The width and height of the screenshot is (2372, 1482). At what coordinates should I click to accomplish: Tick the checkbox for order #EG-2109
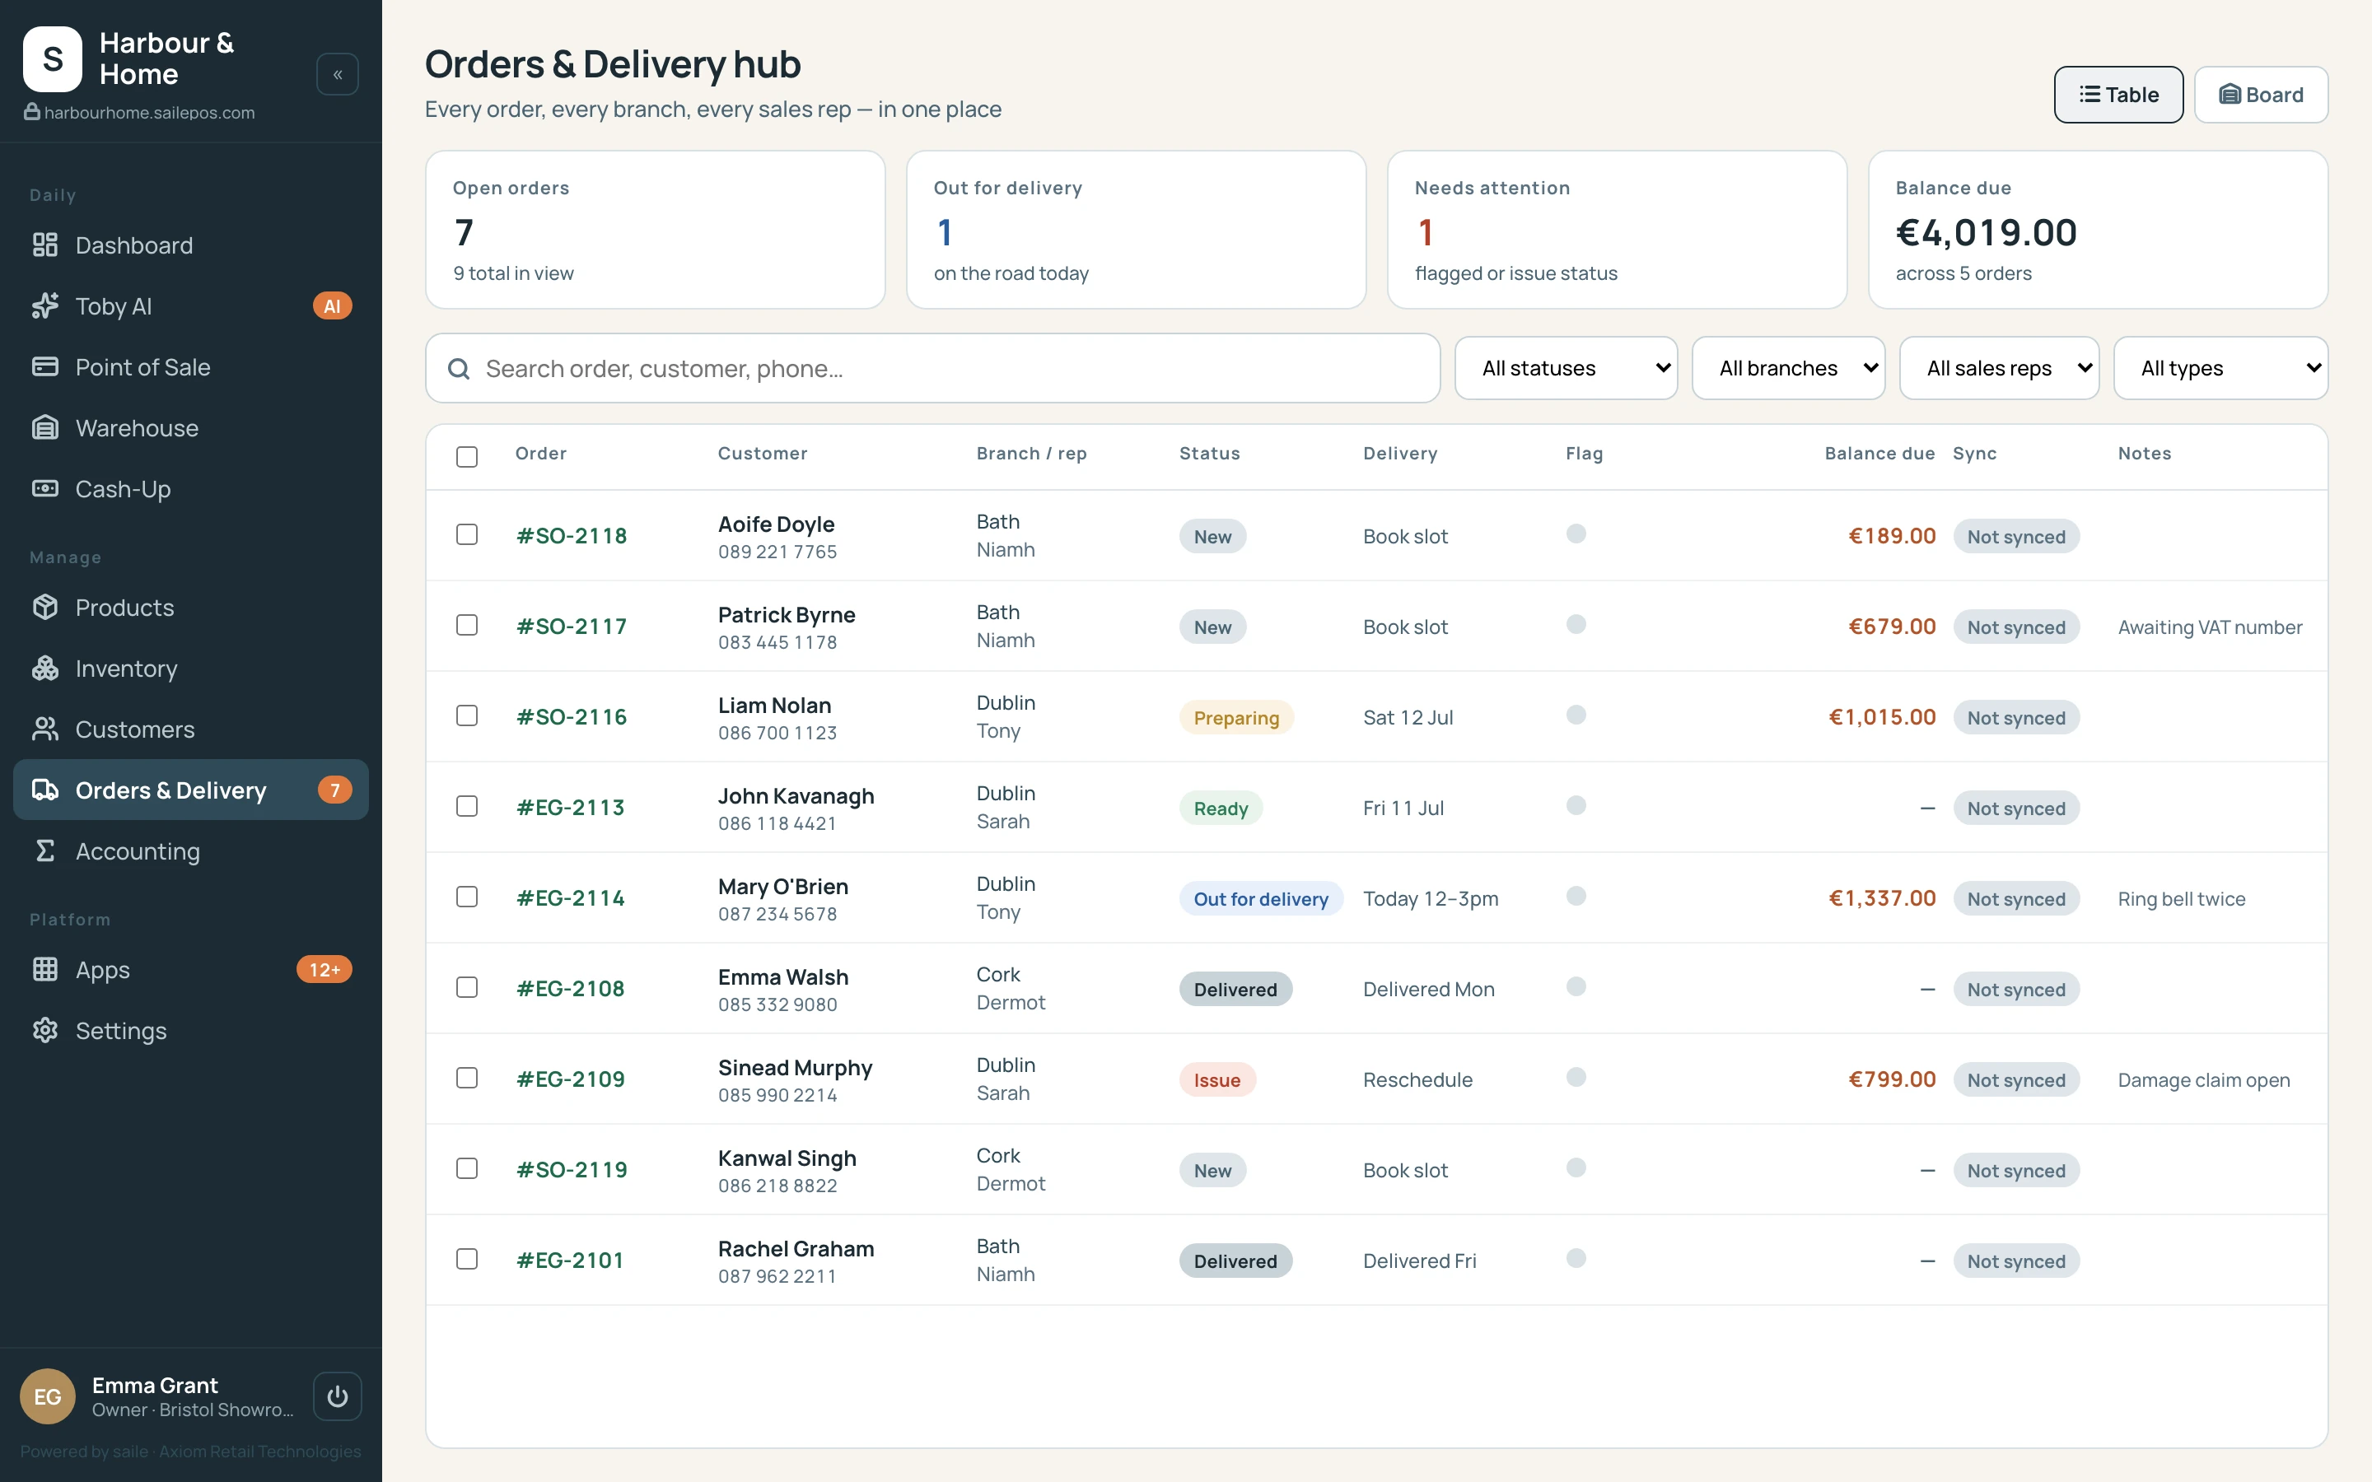466,1079
